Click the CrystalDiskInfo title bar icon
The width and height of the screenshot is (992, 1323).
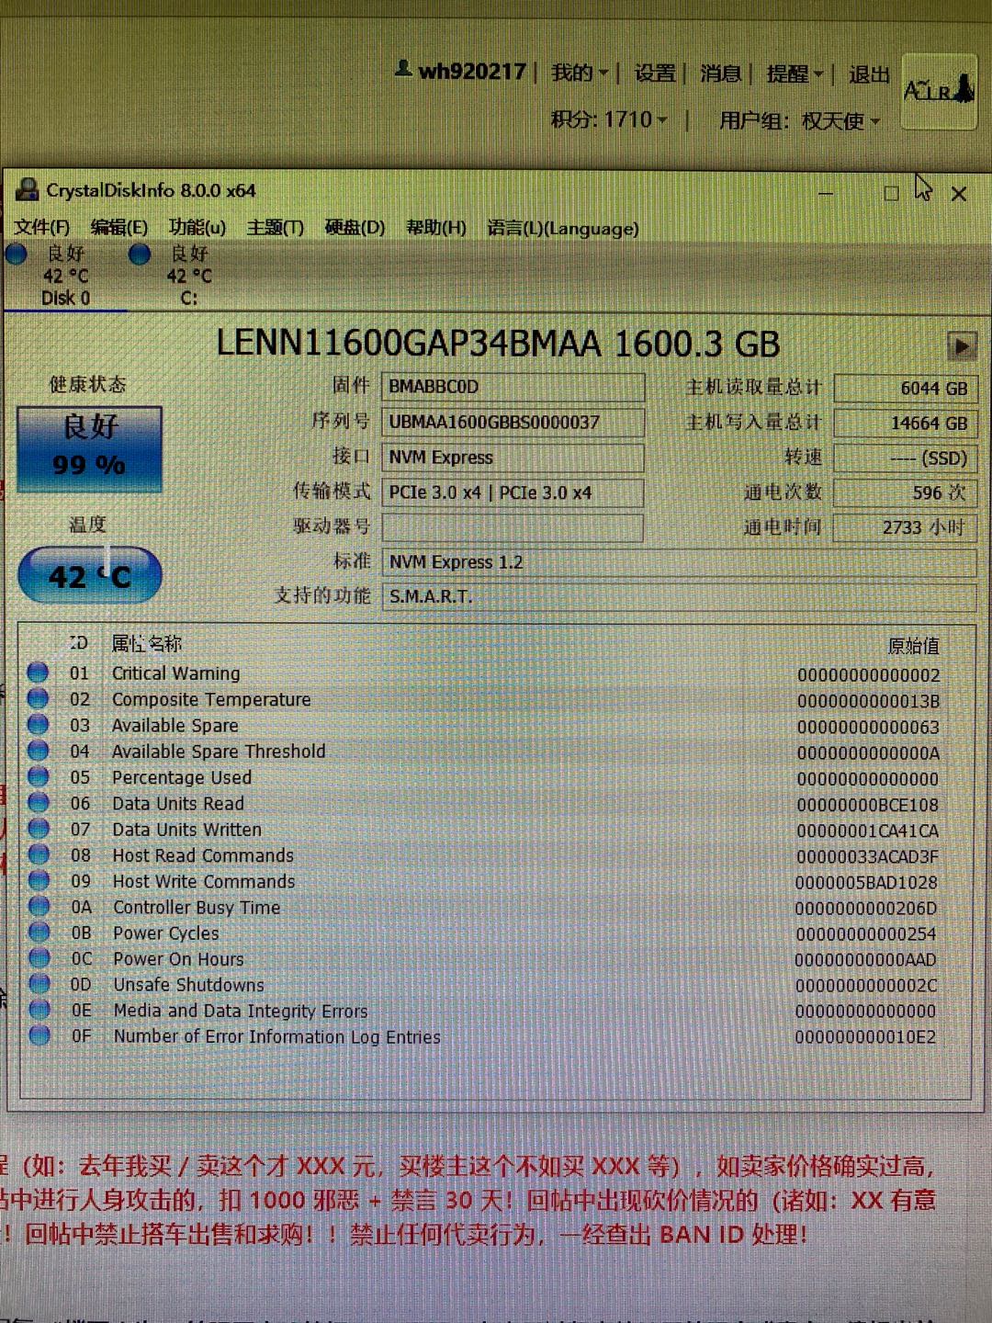click(x=28, y=190)
